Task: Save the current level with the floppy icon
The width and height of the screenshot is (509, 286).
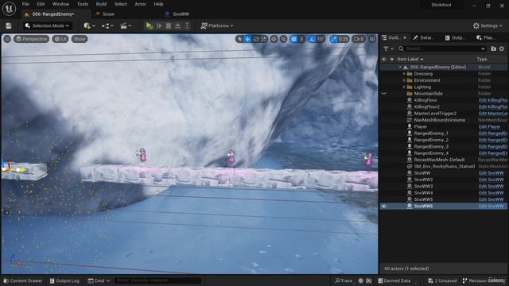Action: 9,25
